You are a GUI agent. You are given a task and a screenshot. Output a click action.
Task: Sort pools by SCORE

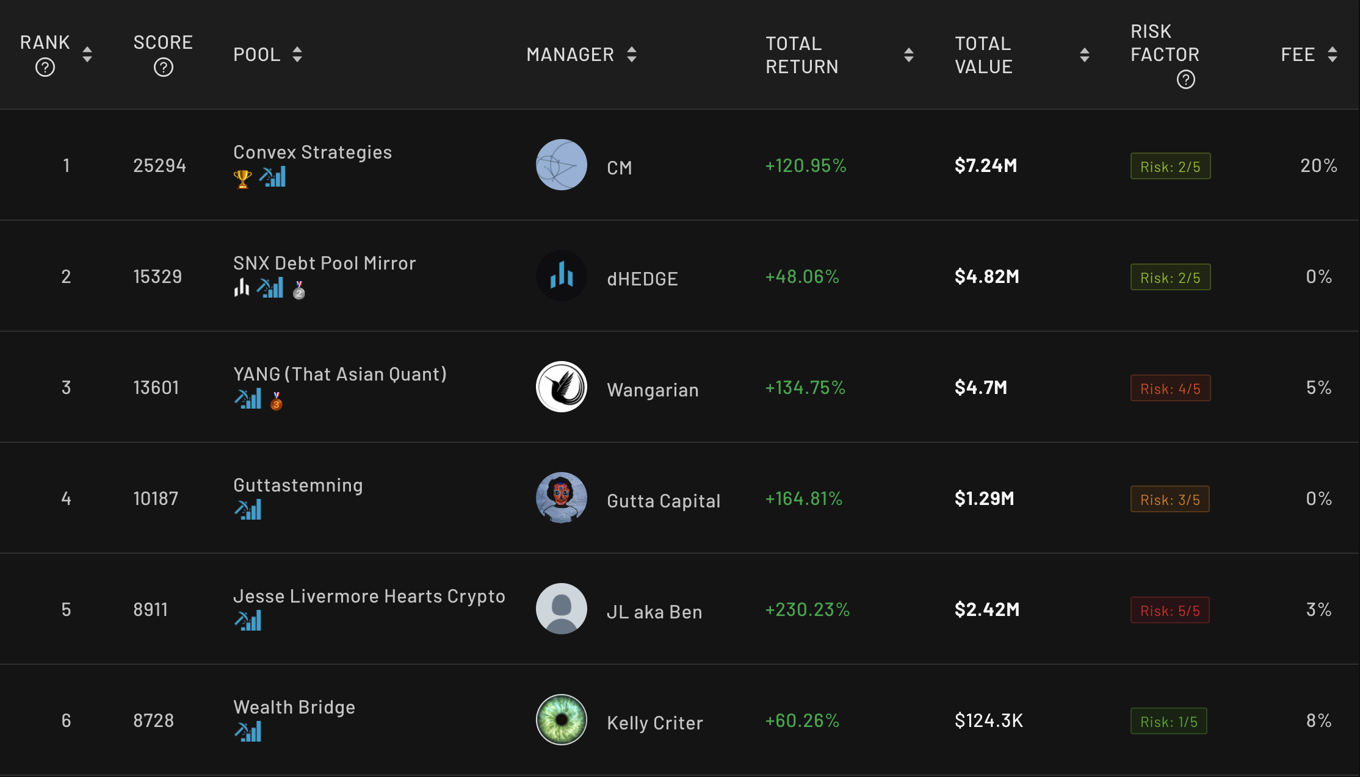[x=162, y=41]
